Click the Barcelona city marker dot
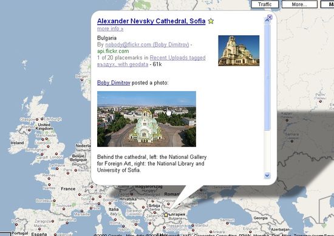 click(67, 223)
